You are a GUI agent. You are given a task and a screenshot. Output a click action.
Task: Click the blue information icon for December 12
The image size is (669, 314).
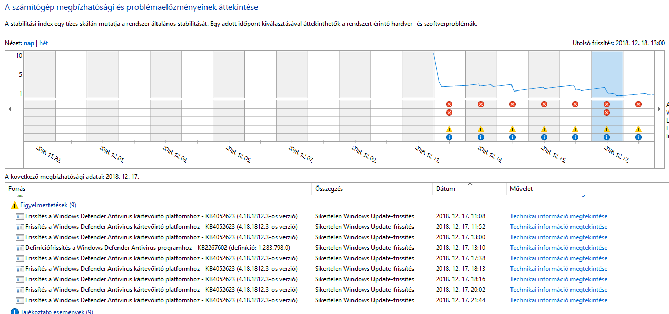coord(449,137)
